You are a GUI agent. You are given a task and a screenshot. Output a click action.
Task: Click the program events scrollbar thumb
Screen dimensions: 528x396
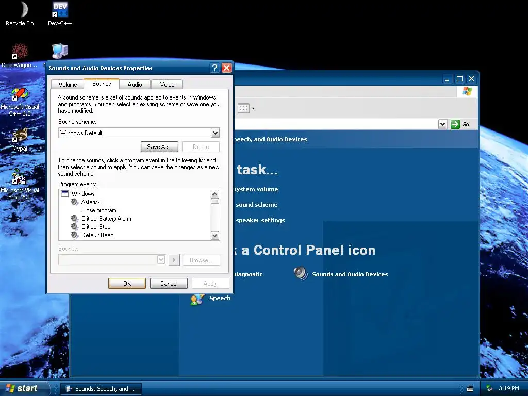click(x=215, y=201)
